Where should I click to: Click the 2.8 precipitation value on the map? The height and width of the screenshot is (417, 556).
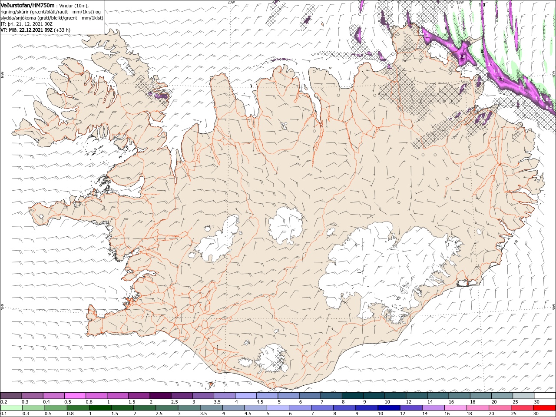463,56
